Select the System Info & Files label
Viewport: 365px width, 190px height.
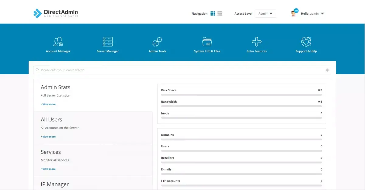click(207, 51)
